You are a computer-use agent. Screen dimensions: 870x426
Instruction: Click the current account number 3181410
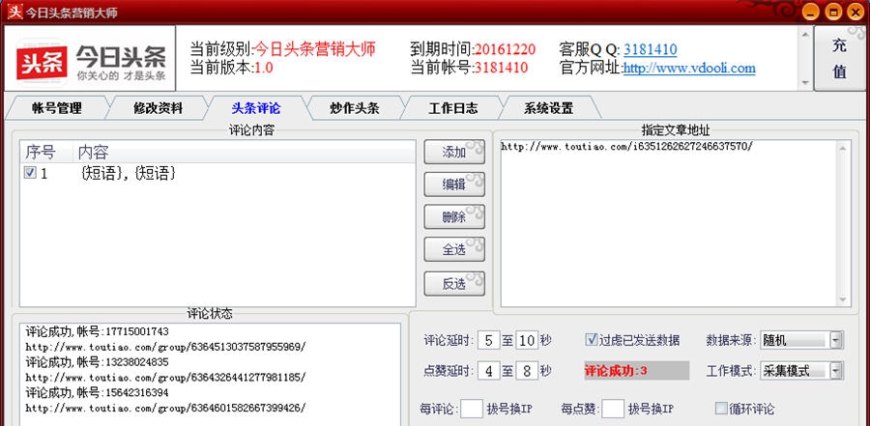point(501,69)
